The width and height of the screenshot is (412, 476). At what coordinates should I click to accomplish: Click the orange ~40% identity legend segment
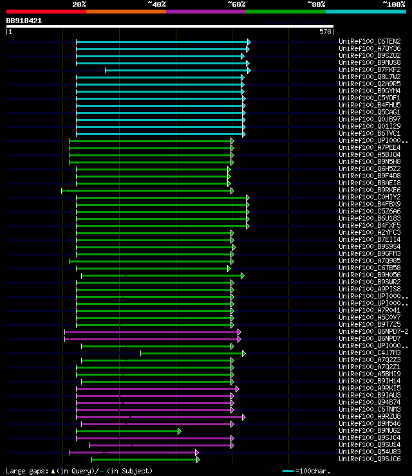pos(126,12)
